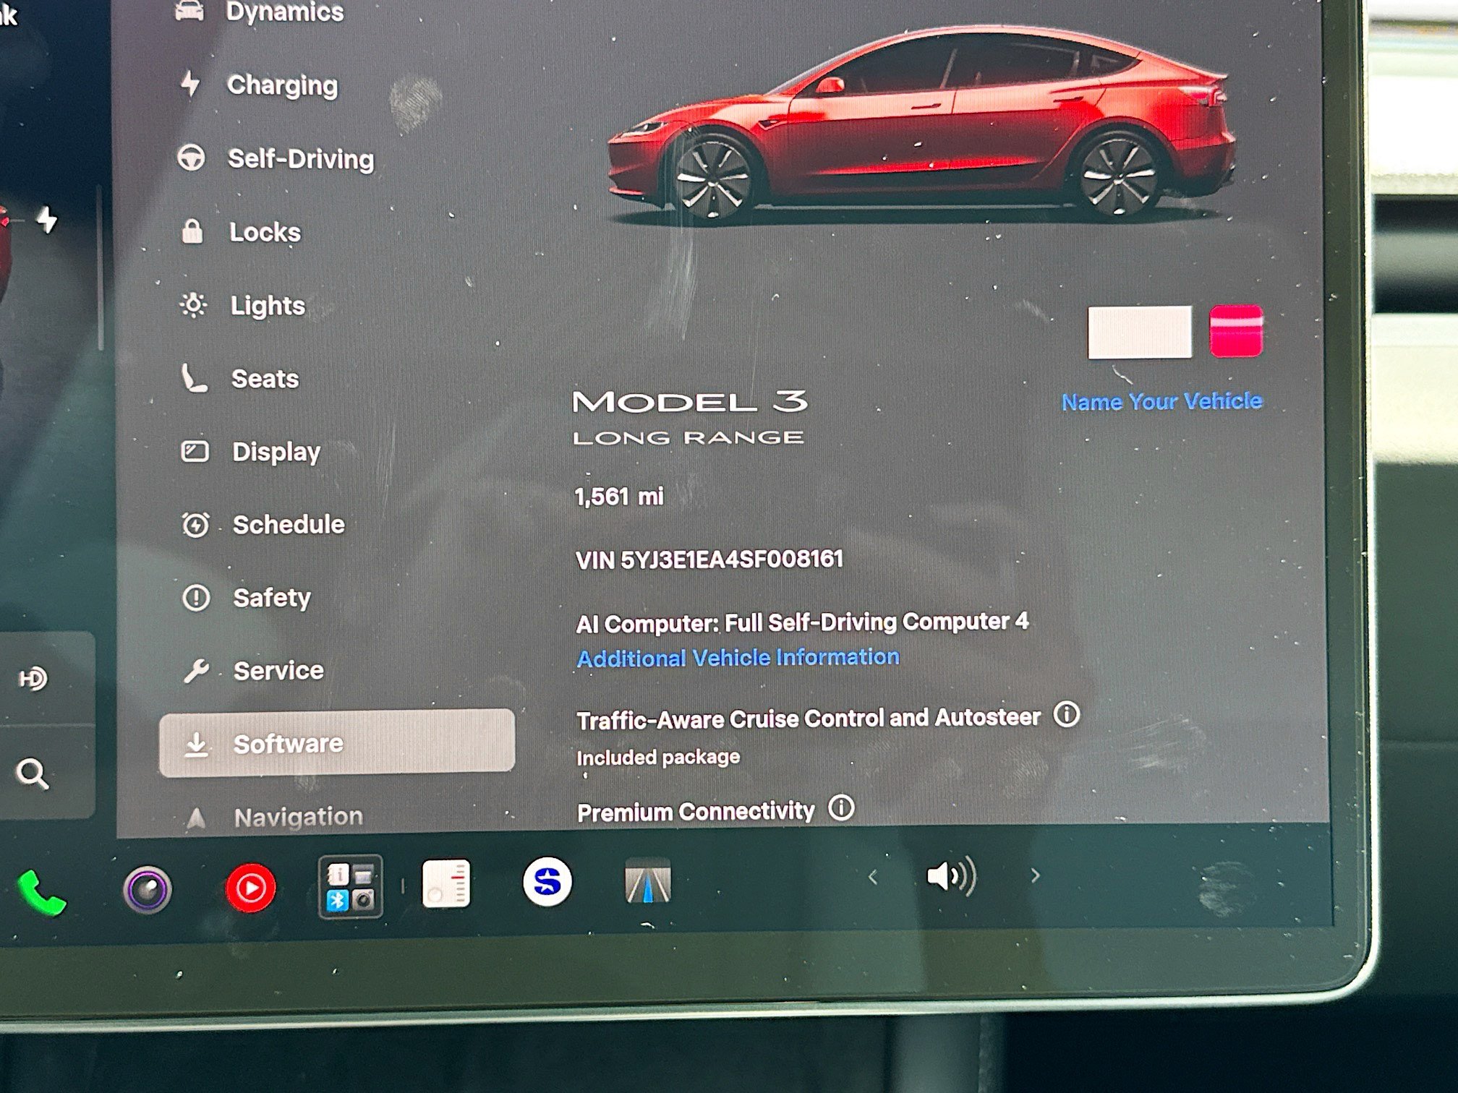1458x1093 pixels.
Task: Tap the search magnifier icon
Action: [33, 774]
